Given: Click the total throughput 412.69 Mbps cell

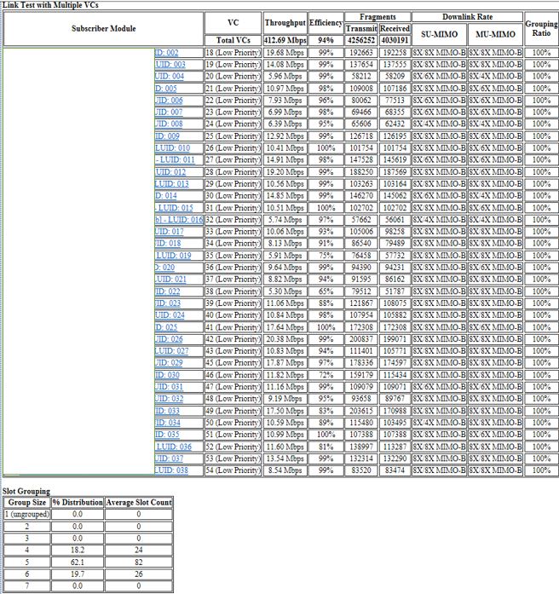Looking at the screenshot, I should (x=284, y=39).
